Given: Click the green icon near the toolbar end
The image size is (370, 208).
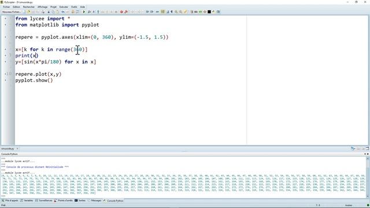Looking at the screenshot, I should click(x=201, y=12).
